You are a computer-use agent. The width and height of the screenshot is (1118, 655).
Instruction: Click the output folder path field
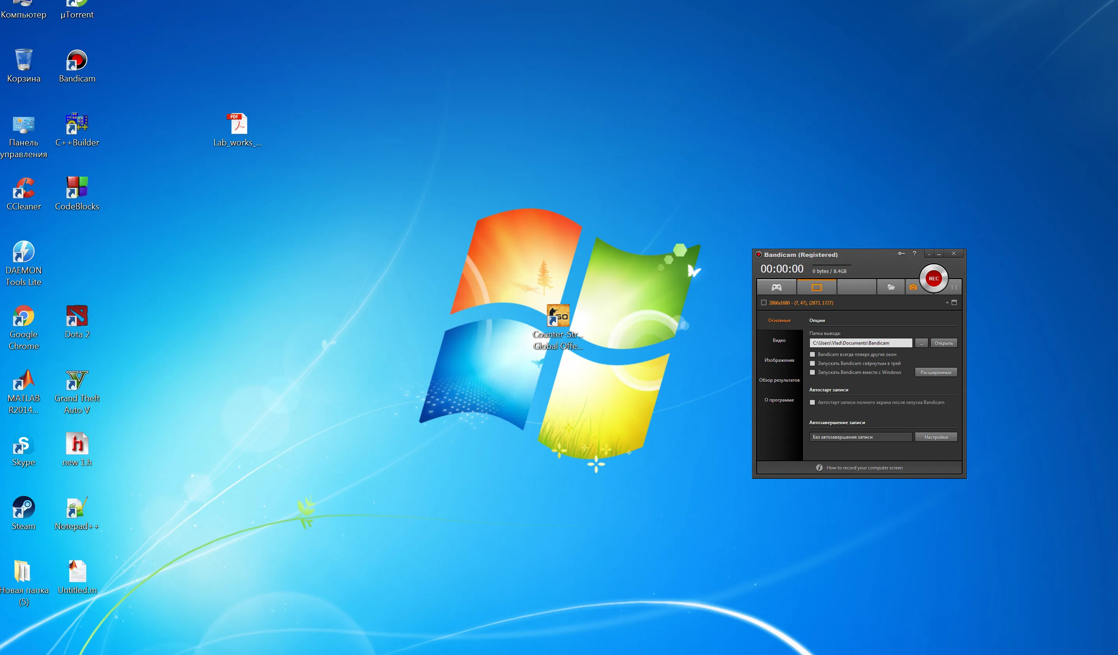coord(861,343)
